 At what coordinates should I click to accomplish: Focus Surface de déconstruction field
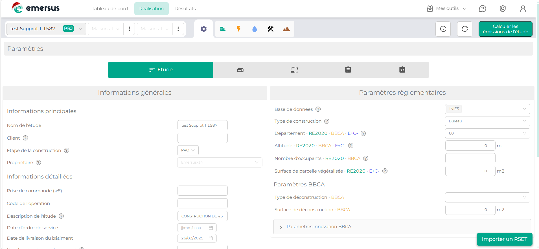[470, 210]
